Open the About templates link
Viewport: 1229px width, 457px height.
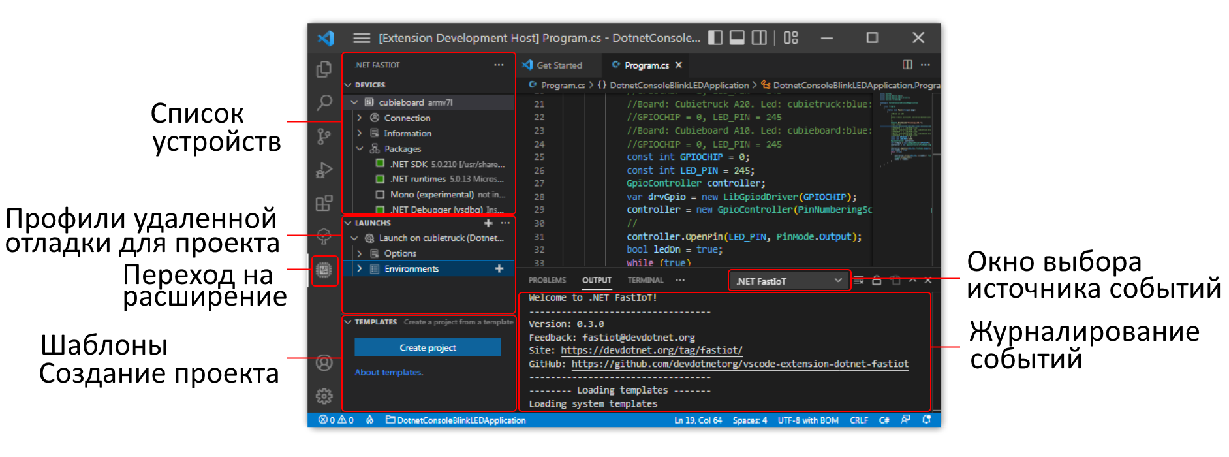(x=389, y=372)
